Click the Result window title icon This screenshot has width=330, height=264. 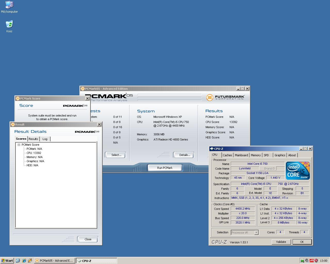(x=13, y=125)
